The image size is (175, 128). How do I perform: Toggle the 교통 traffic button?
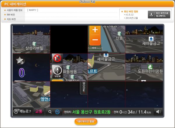[39, 112]
